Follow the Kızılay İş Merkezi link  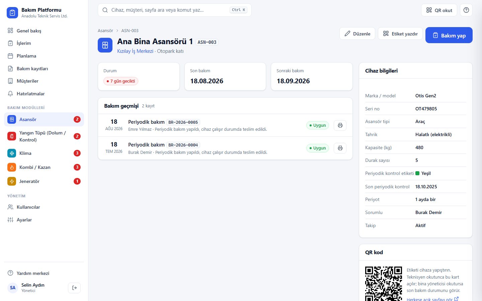tap(135, 51)
